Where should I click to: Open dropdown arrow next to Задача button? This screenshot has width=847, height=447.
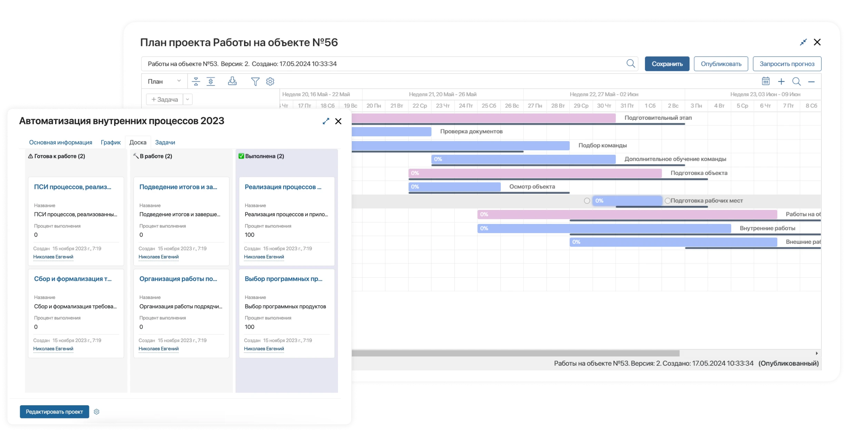[188, 99]
